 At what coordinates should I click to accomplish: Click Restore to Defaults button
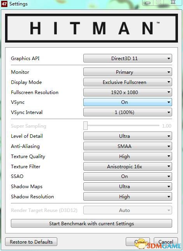[x=31, y=242]
